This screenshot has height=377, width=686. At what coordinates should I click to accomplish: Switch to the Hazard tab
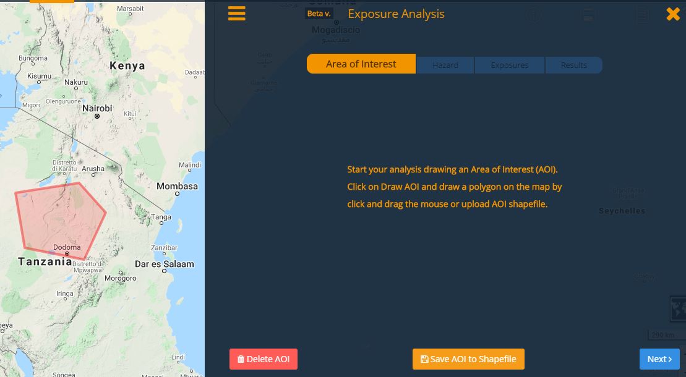445,66
